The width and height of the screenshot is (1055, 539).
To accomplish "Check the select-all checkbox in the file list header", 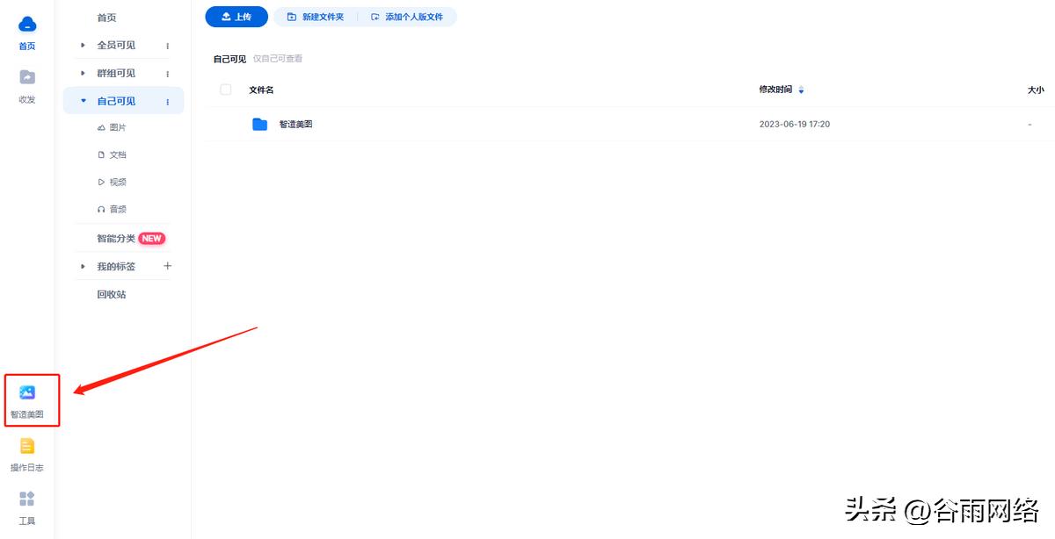I will pyautogui.click(x=225, y=90).
